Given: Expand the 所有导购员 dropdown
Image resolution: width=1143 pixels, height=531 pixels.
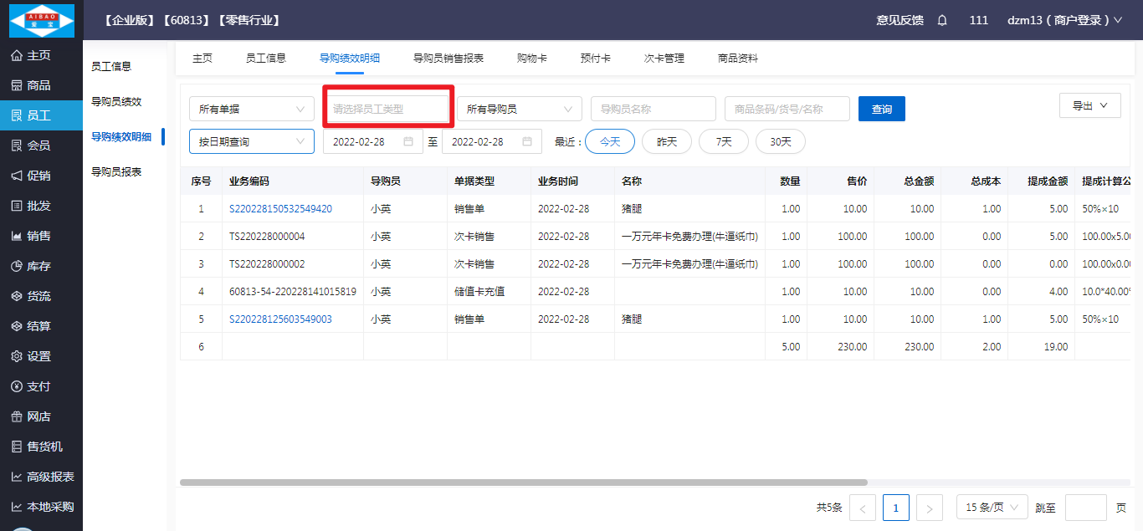Looking at the screenshot, I should [x=519, y=109].
